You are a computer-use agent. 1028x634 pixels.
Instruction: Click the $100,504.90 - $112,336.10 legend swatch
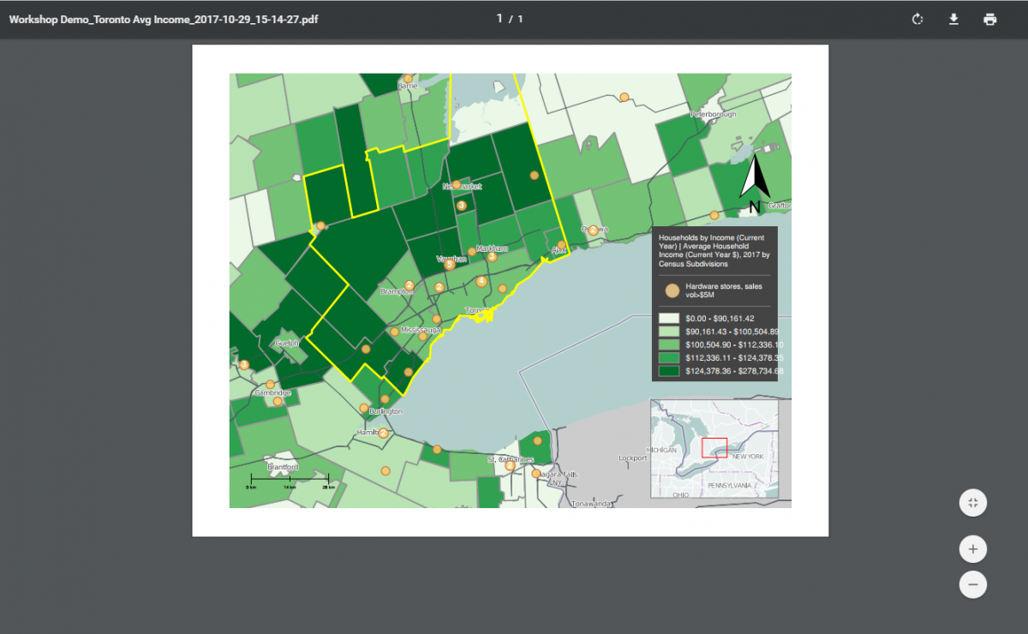point(668,344)
